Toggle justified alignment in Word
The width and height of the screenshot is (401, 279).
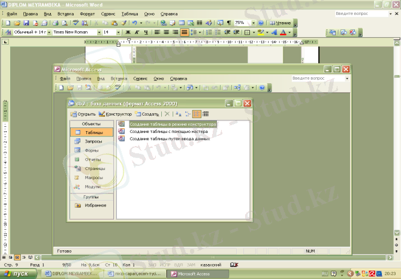(x=184, y=32)
